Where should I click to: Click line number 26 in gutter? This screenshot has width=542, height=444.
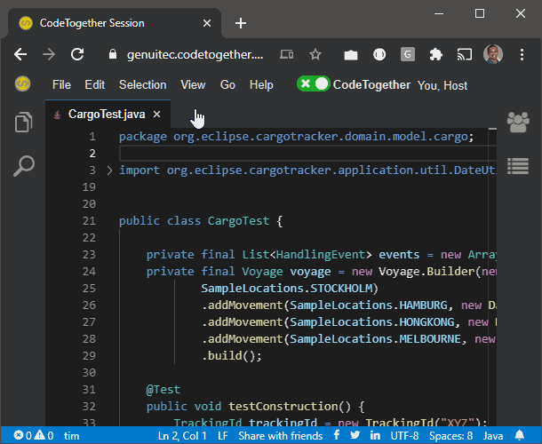pos(89,305)
